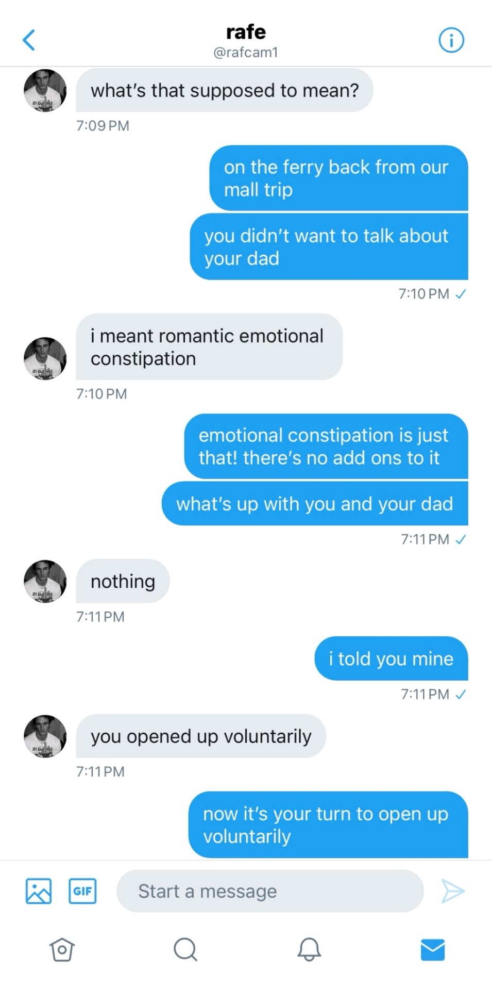Go to the Home tab
The width and height of the screenshot is (492, 990).
pos(62,949)
